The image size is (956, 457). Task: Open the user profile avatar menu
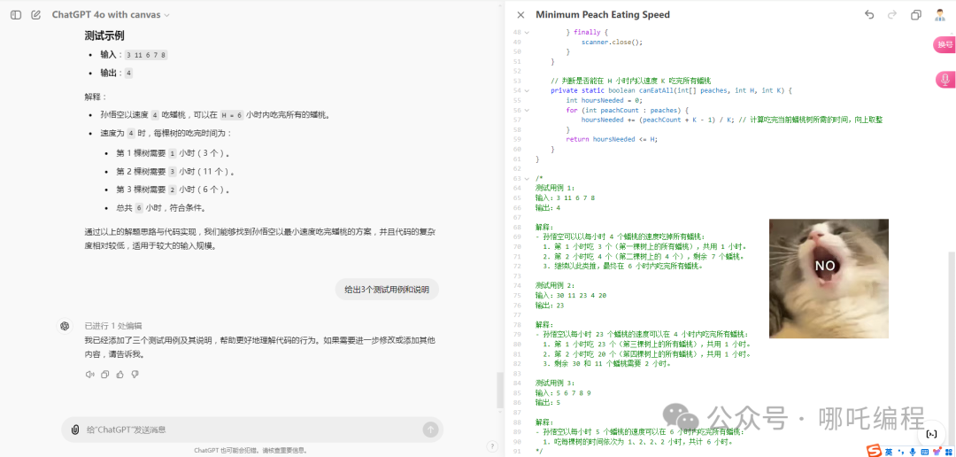coord(940,15)
